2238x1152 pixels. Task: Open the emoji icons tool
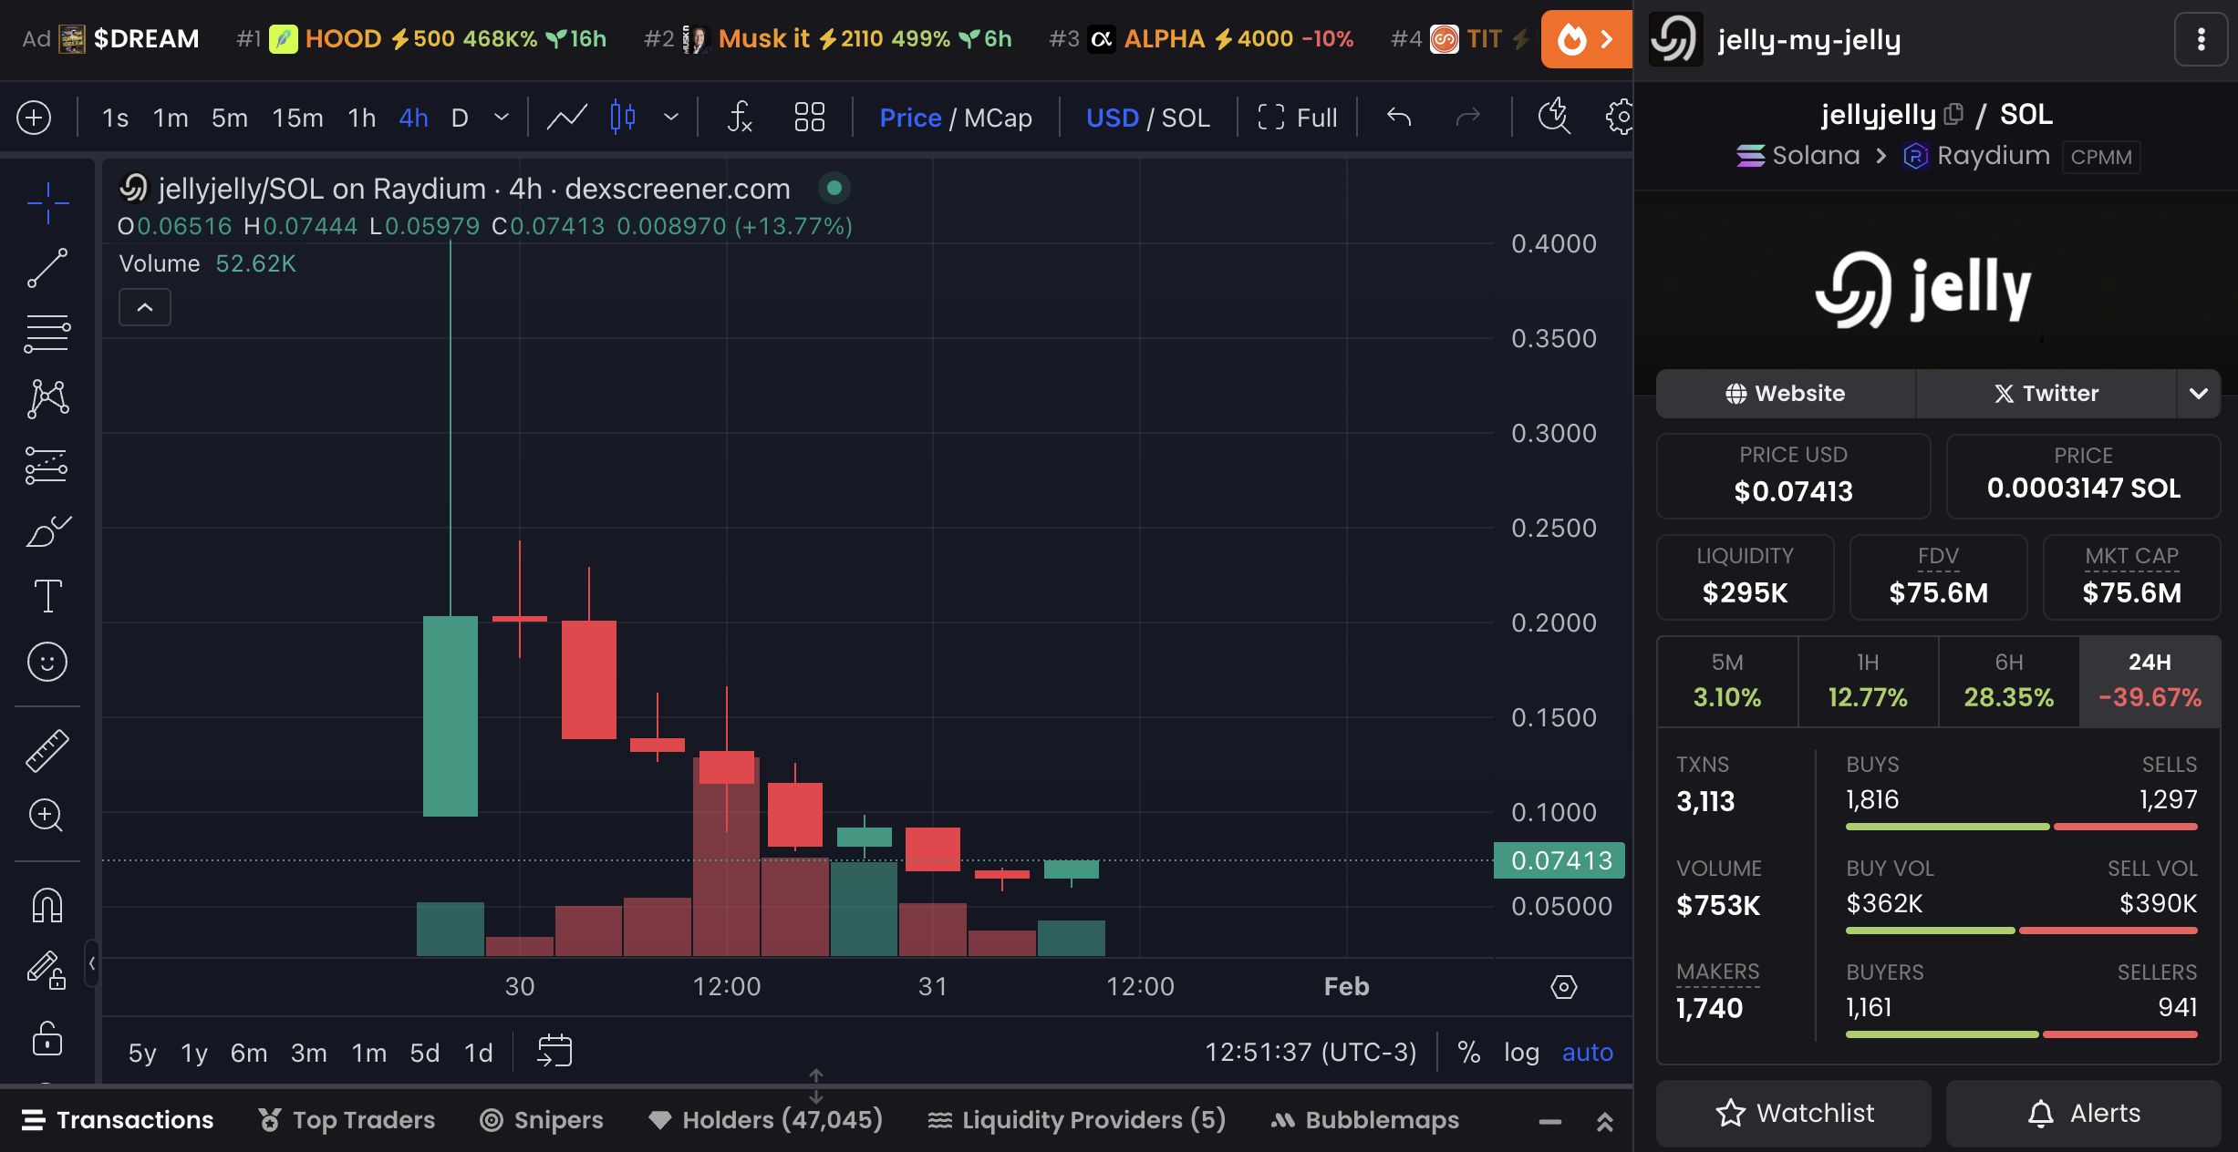click(47, 662)
